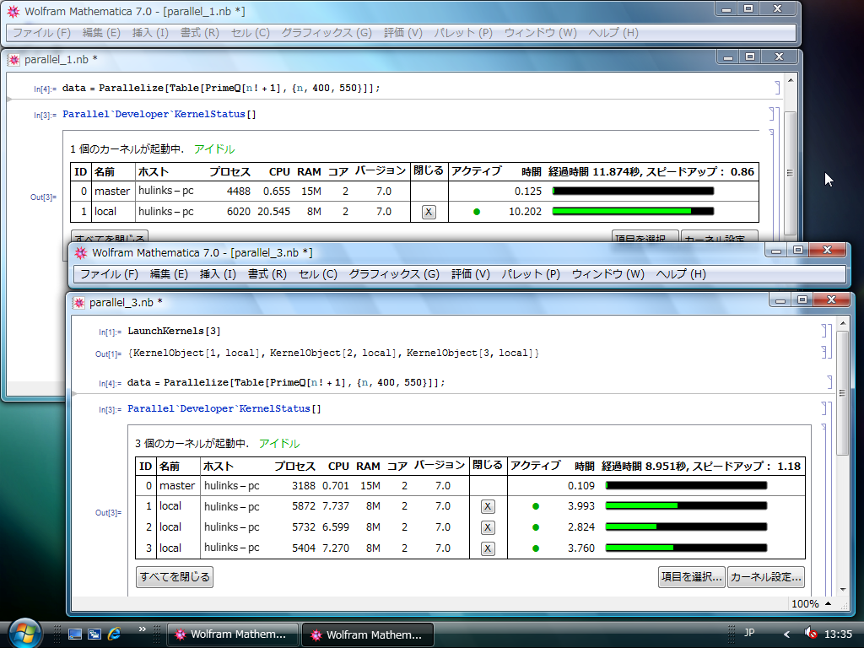Click the master row name in parallel_1.nb kernel table
864x648 pixels.
click(112, 192)
